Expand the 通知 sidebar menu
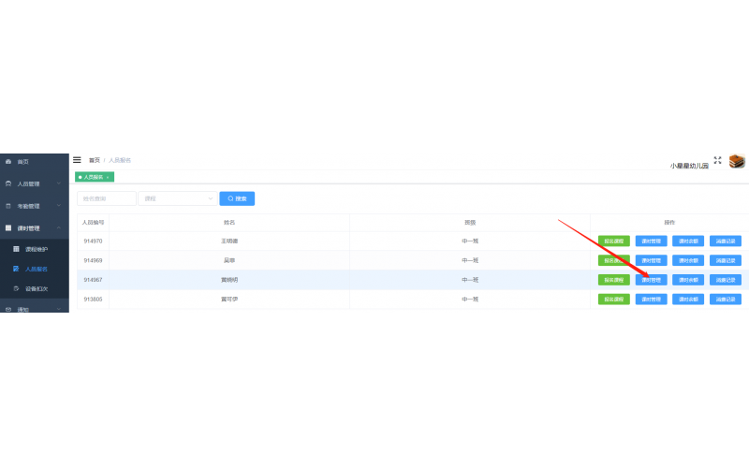Viewport: 749px width, 468px height. point(34,309)
